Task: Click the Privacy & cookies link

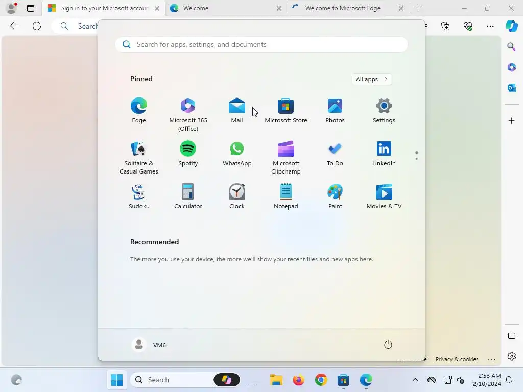Action: [457, 359]
